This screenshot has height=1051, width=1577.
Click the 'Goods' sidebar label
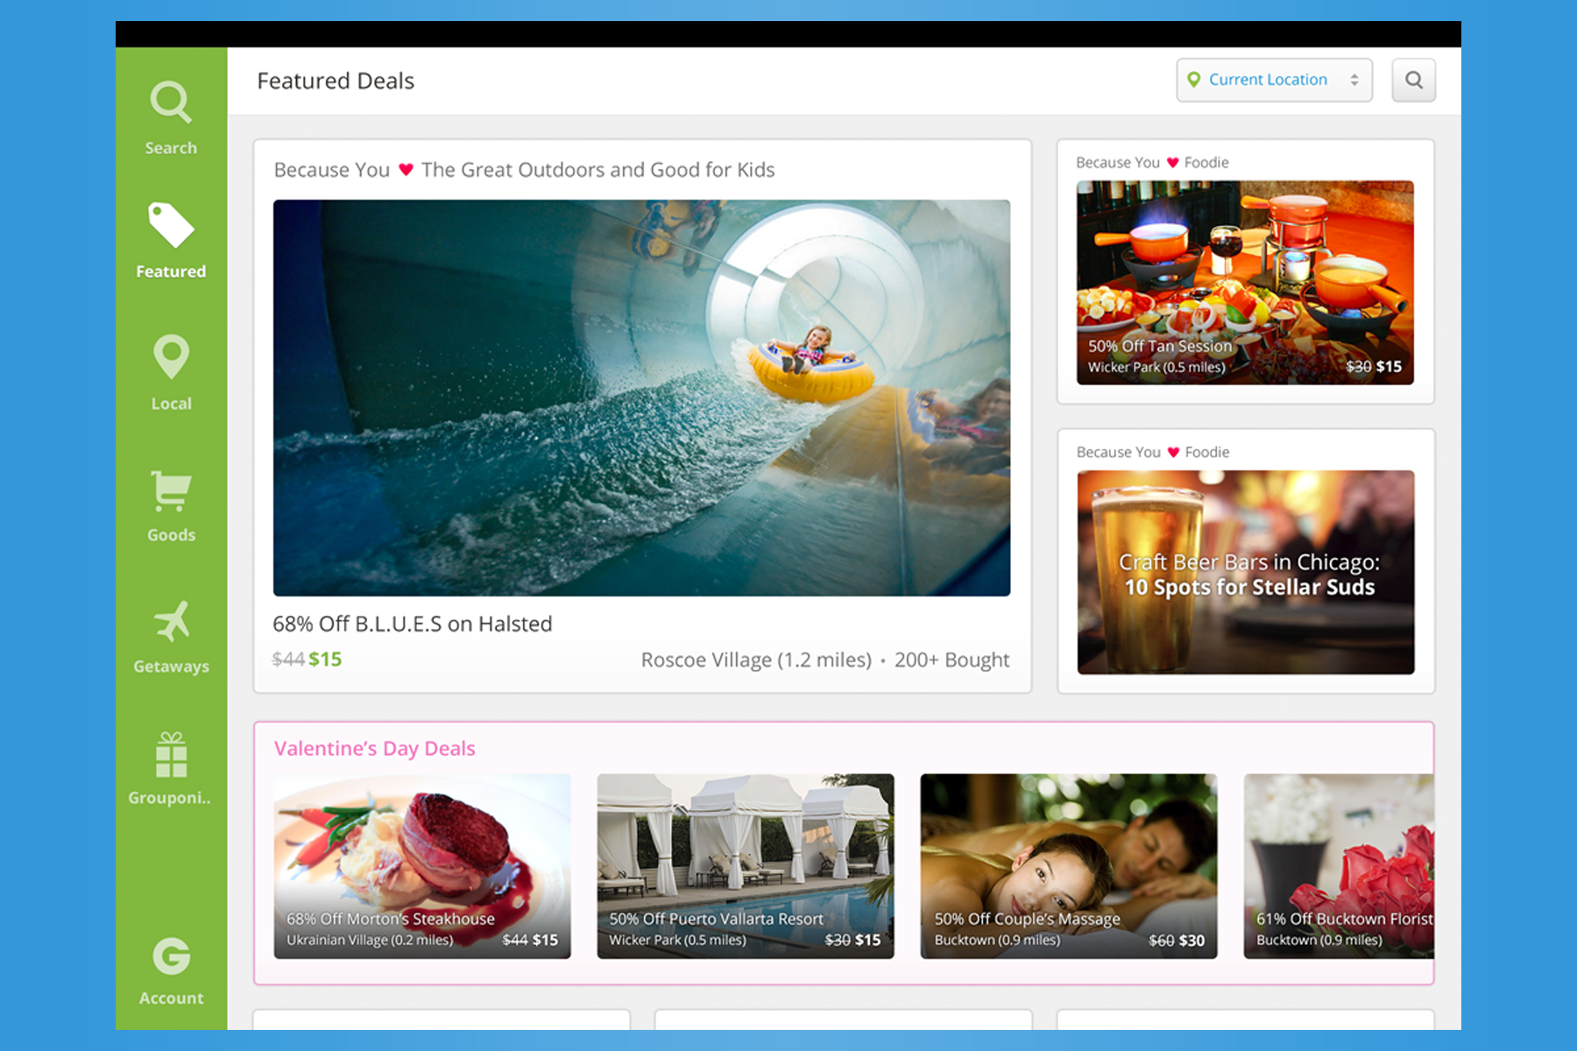tap(171, 535)
